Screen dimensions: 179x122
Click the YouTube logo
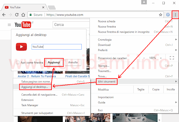coord(23,25)
